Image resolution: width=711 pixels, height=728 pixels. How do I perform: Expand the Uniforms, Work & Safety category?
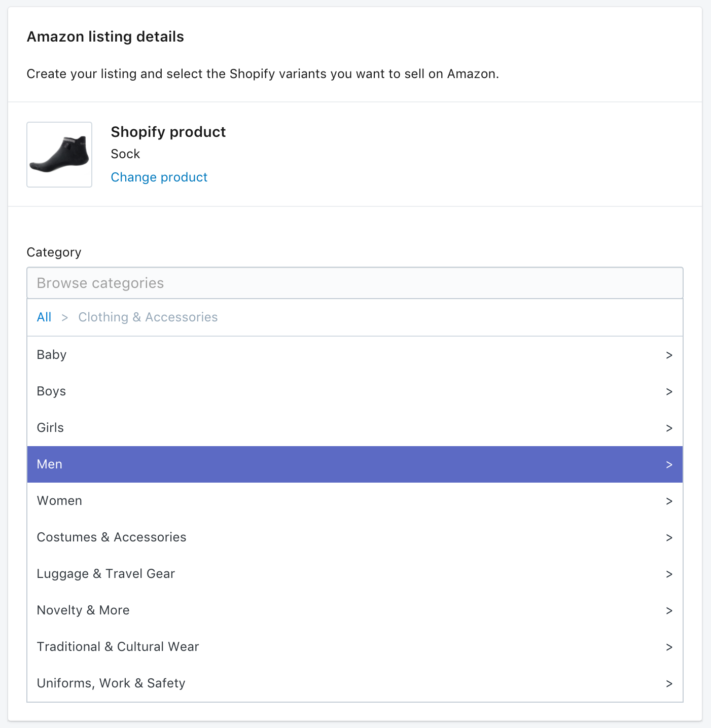click(669, 683)
